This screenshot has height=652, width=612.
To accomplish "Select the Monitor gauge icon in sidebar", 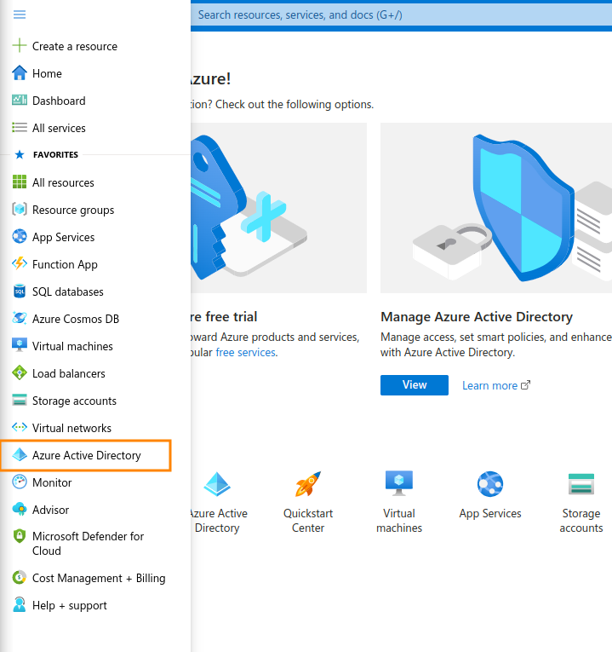I will click(x=20, y=482).
